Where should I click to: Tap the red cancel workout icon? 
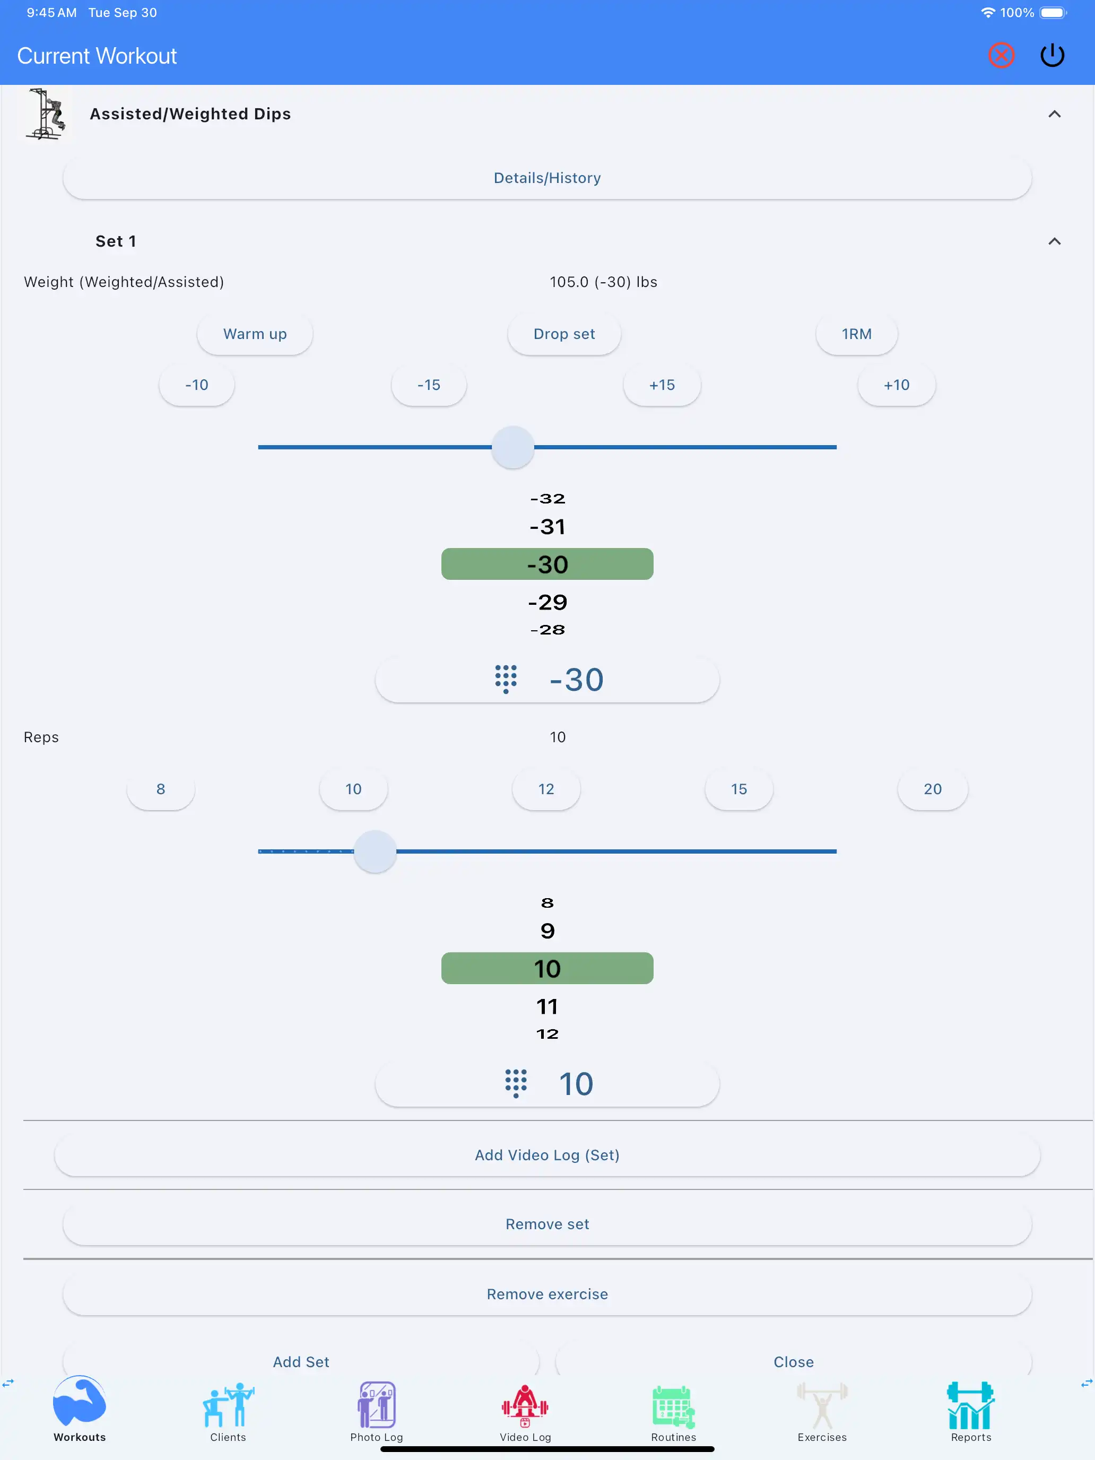(x=1001, y=56)
